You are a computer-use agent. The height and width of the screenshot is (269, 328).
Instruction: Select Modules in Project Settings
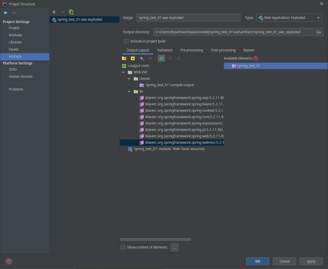(15, 35)
